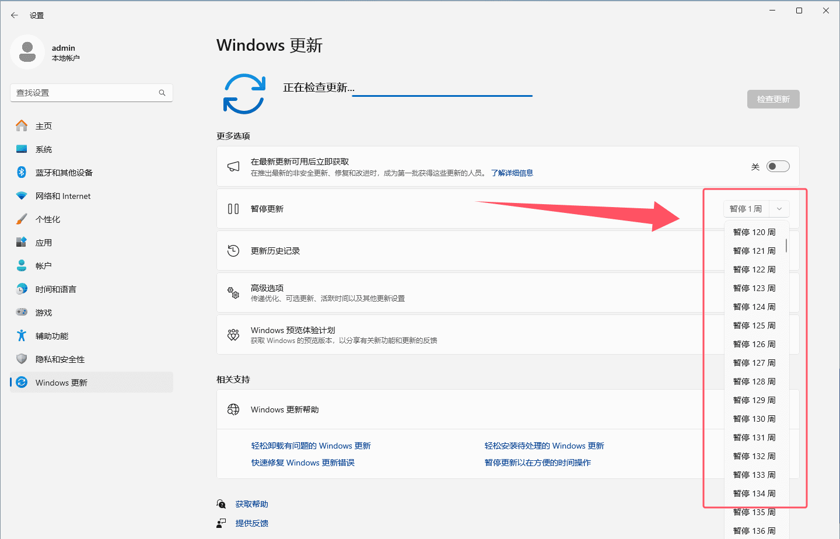Click the Windows Insider icon for 预览体验计划

(233, 335)
